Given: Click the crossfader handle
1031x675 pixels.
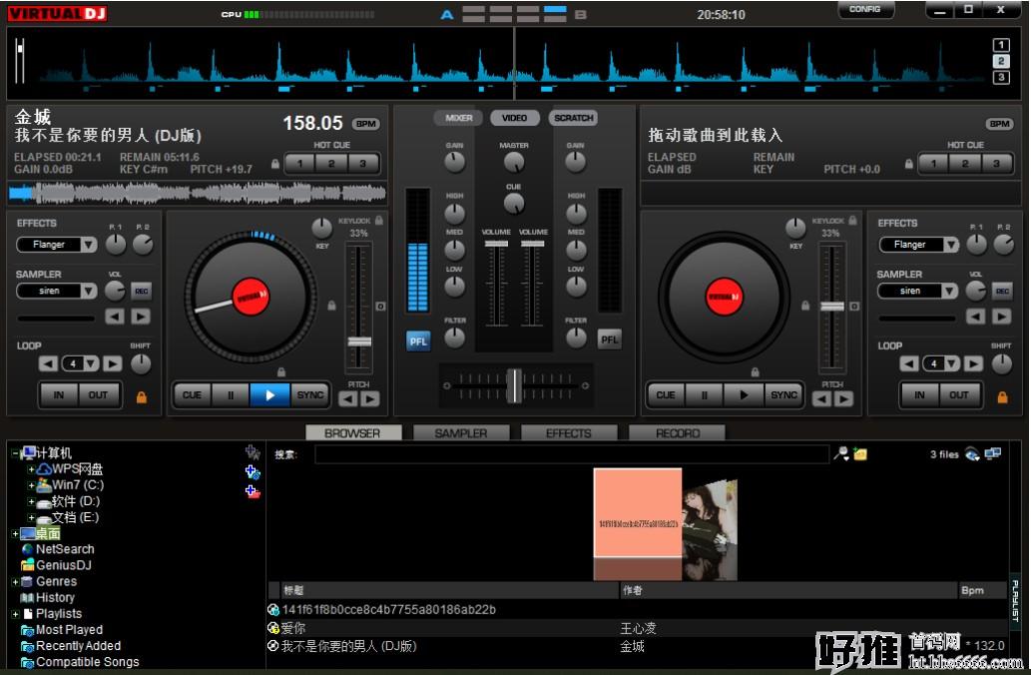Looking at the screenshot, I should point(515,385).
